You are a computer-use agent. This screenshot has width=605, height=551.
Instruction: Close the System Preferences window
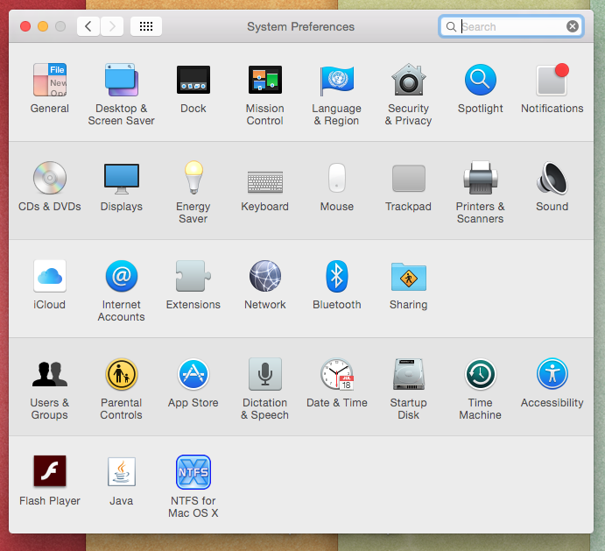tap(25, 26)
